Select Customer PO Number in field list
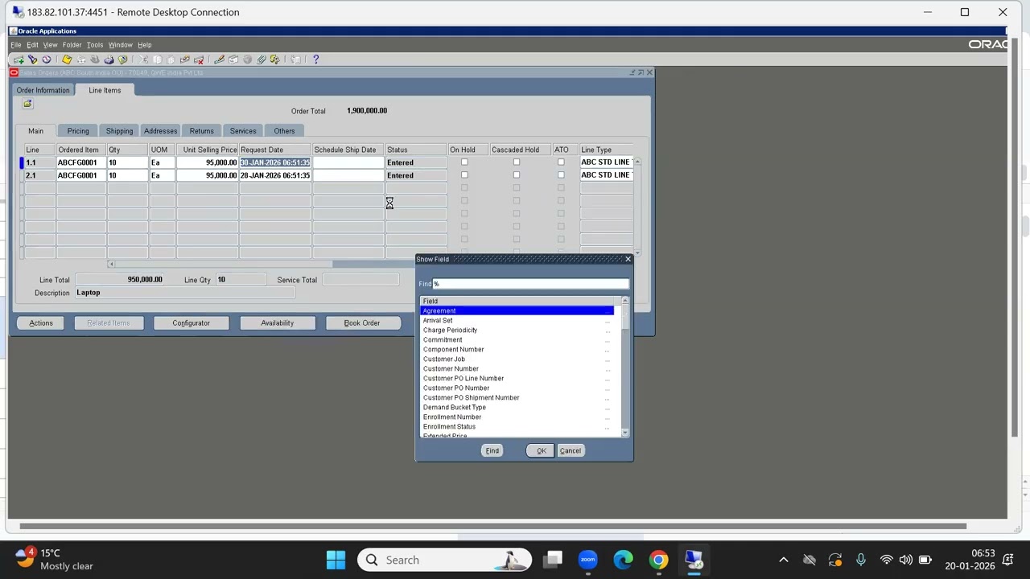Screen dimensions: 1030x579 [x=456, y=388]
